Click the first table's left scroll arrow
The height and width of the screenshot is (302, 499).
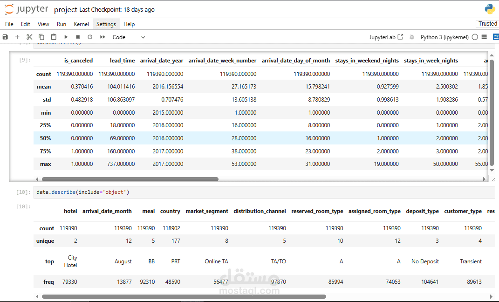click(37, 179)
